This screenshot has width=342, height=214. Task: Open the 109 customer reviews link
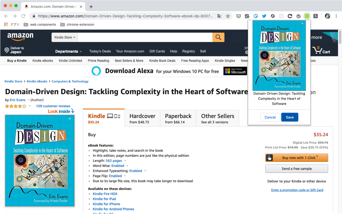(x=53, y=106)
